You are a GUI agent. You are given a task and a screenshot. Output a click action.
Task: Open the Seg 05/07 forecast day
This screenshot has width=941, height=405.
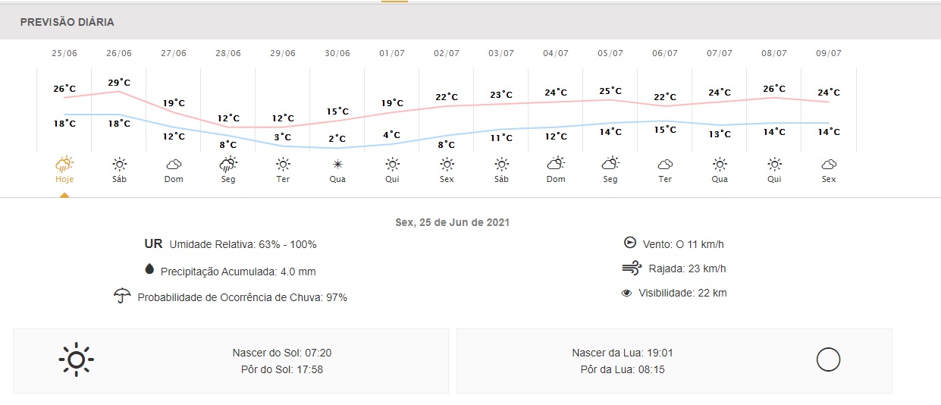click(x=610, y=180)
